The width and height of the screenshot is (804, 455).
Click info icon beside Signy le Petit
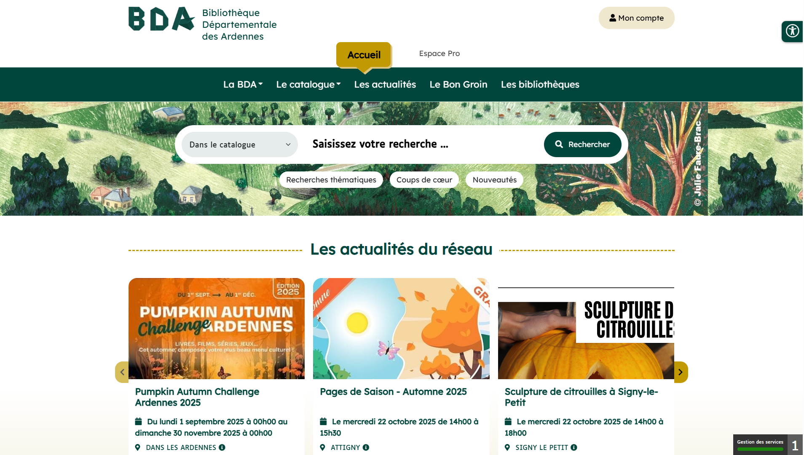574,447
